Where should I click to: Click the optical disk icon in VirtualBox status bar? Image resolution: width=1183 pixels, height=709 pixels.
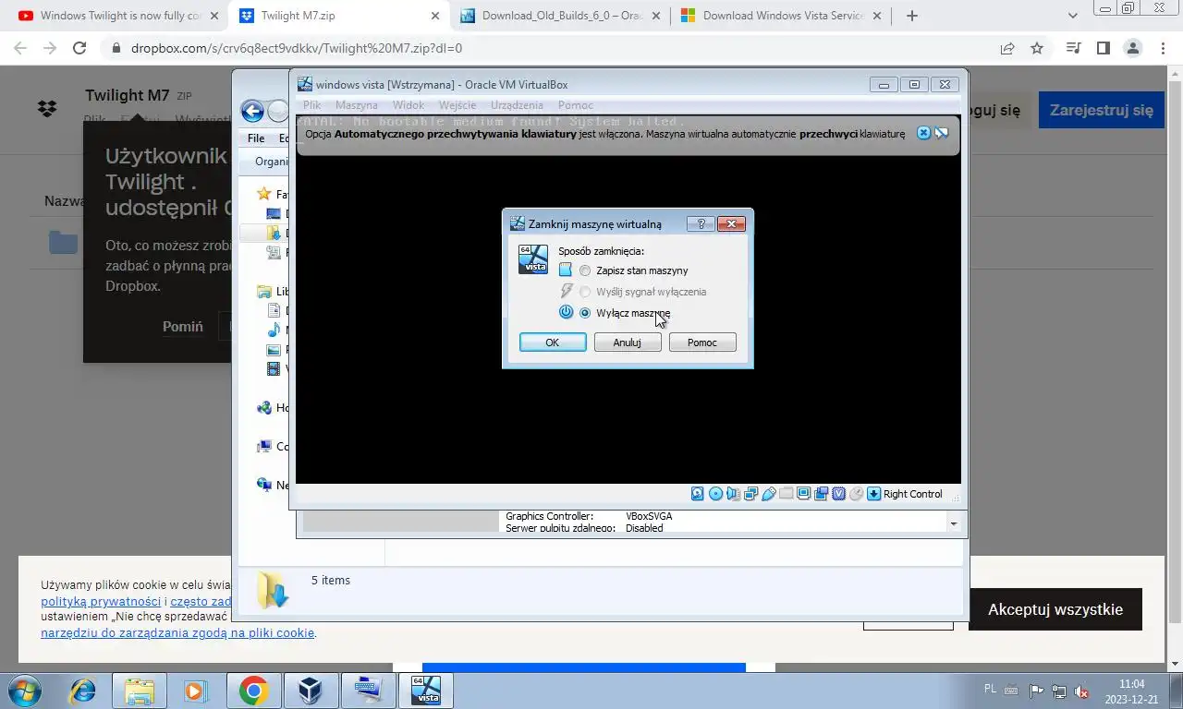(715, 494)
